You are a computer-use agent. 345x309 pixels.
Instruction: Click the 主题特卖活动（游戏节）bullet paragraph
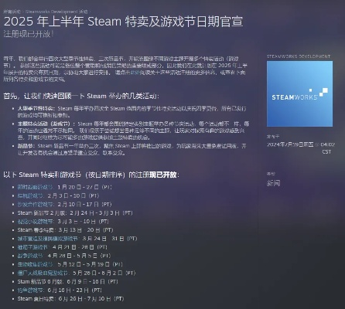(133, 131)
